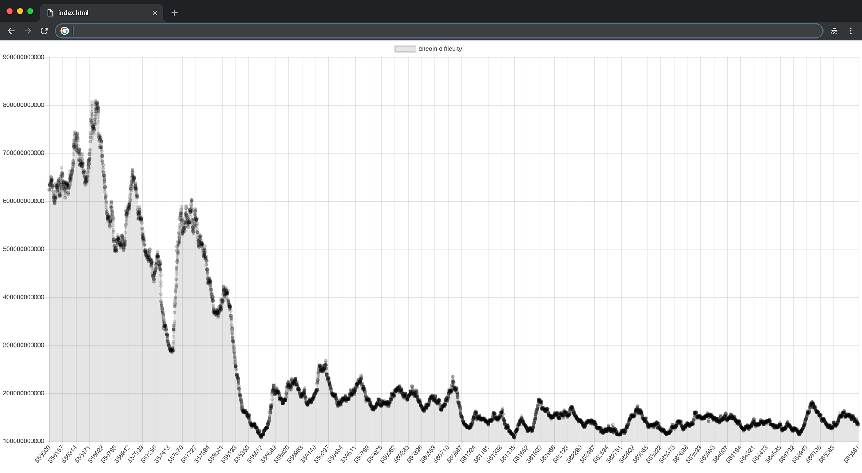Toggle the bitcoin difficulty series via its legend
The height and width of the screenshot is (473, 862).
pyautogui.click(x=404, y=49)
